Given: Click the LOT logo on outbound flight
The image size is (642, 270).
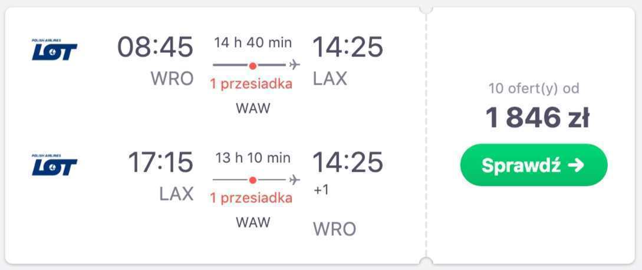Looking at the screenshot, I should [54, 50].
